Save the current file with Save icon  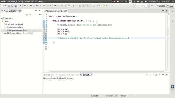[9, 6]
